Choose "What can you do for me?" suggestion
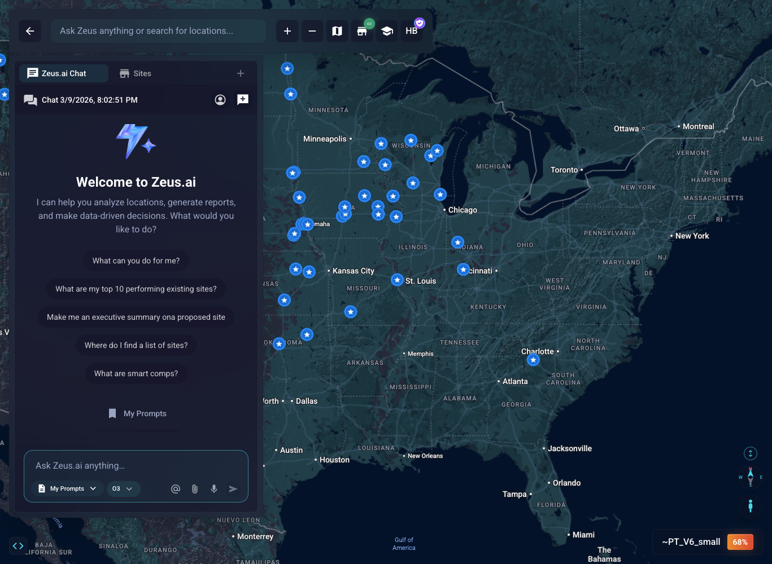772x564 pixels. click(x=136, y=261)
